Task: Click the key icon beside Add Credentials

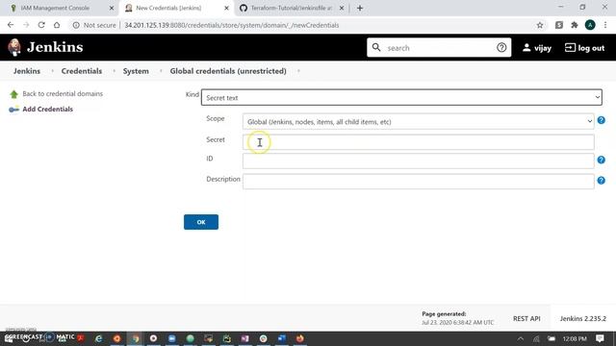Action: 13,110
